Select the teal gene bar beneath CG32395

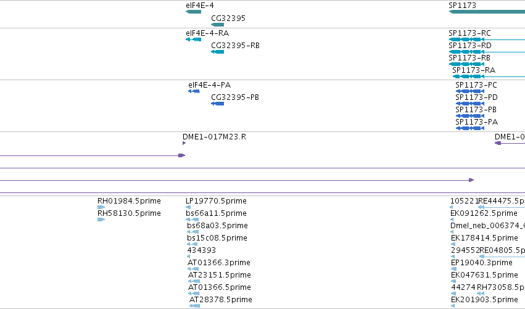(x=217, y=25)
